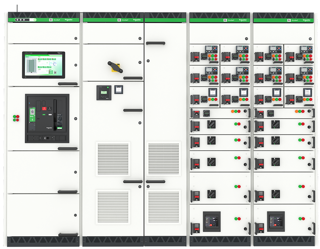Screen dimensions: 320x249
Task: Click the keylock at the top of the fourth cabinet
Action: pyautogui.click(x=246, y=39)
